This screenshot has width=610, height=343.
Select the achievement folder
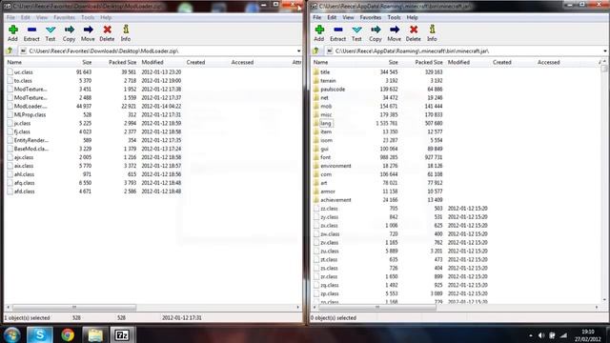[x=335, y=200]
